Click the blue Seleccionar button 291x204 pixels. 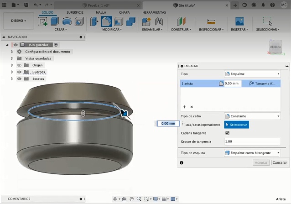236,125
